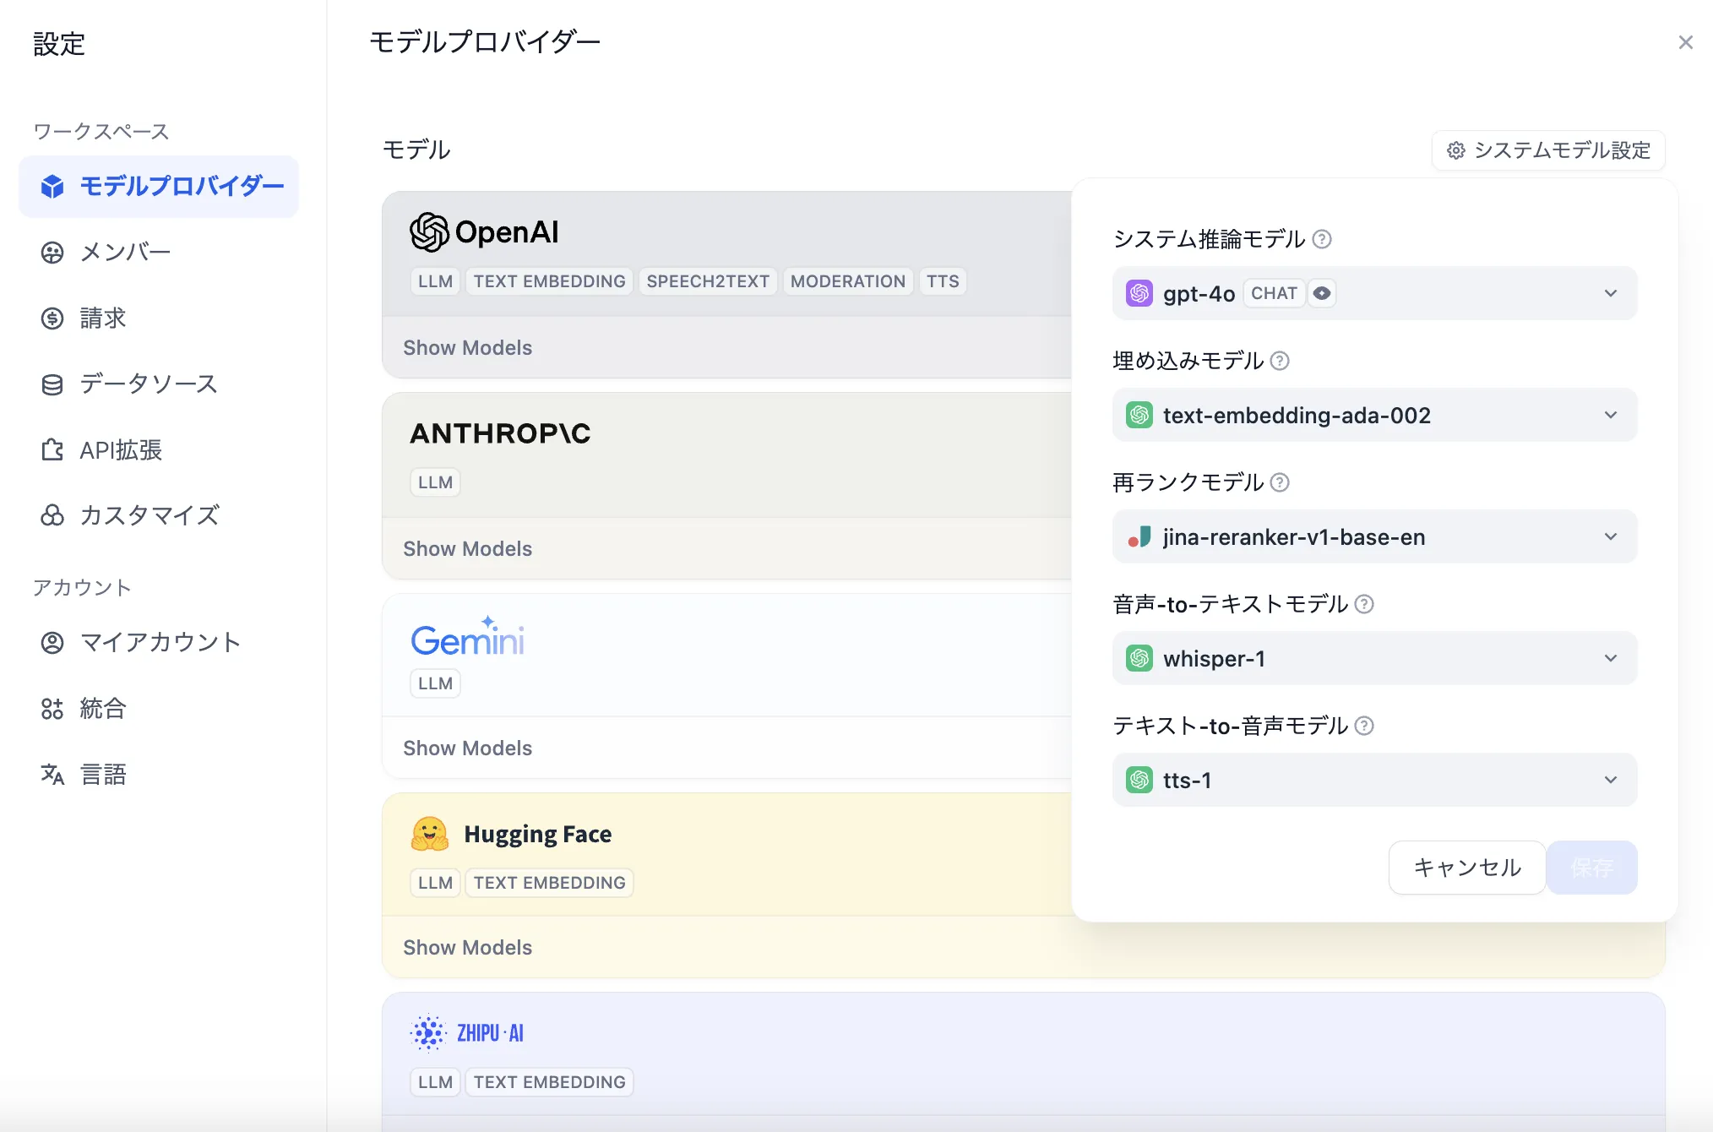Click help icon beside テキスト-to-音声モデル
This screenshot has height=1132, width=1713.
(1364, 726)
